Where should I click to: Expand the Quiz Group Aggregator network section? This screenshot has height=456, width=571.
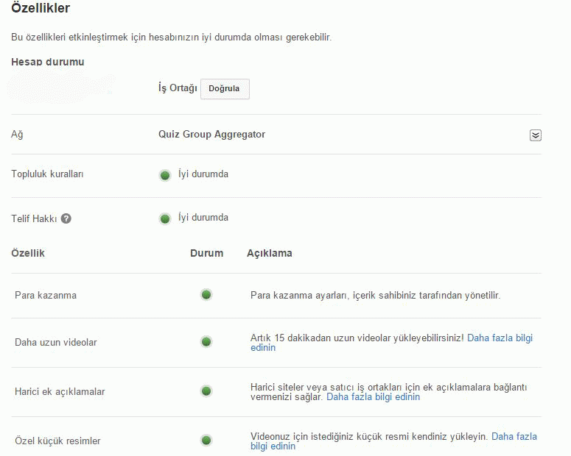point(535,135)
